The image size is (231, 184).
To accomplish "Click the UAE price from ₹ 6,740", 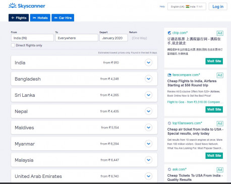I will point(109,176).
